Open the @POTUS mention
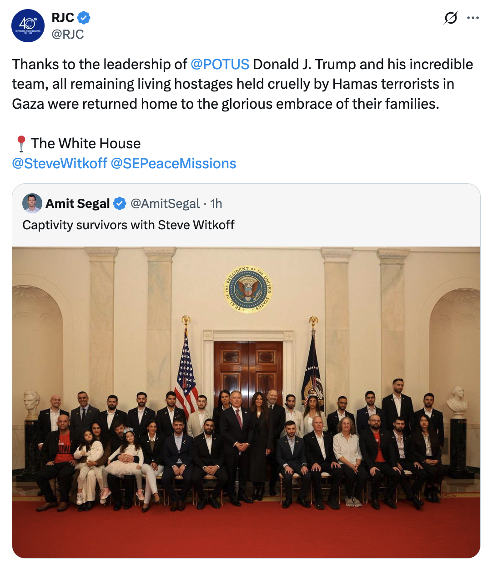Viewport: 493px width, 565px height. click(x=220, y=64)
